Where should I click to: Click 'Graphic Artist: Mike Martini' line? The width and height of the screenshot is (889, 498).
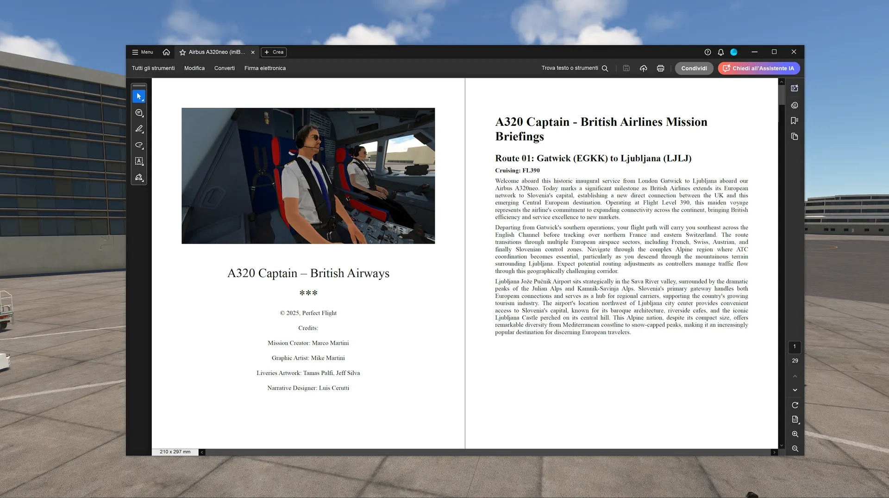coord(308,358)
